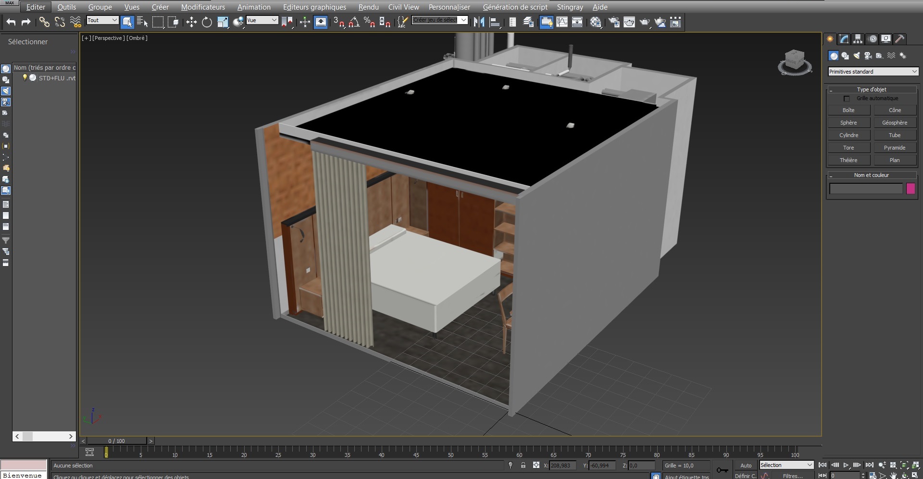The width and height of the screenshot is (923, 479).
Task: Enable the Grille automatique checkbox
Action: pyautogui.click(x=847, y=99)
